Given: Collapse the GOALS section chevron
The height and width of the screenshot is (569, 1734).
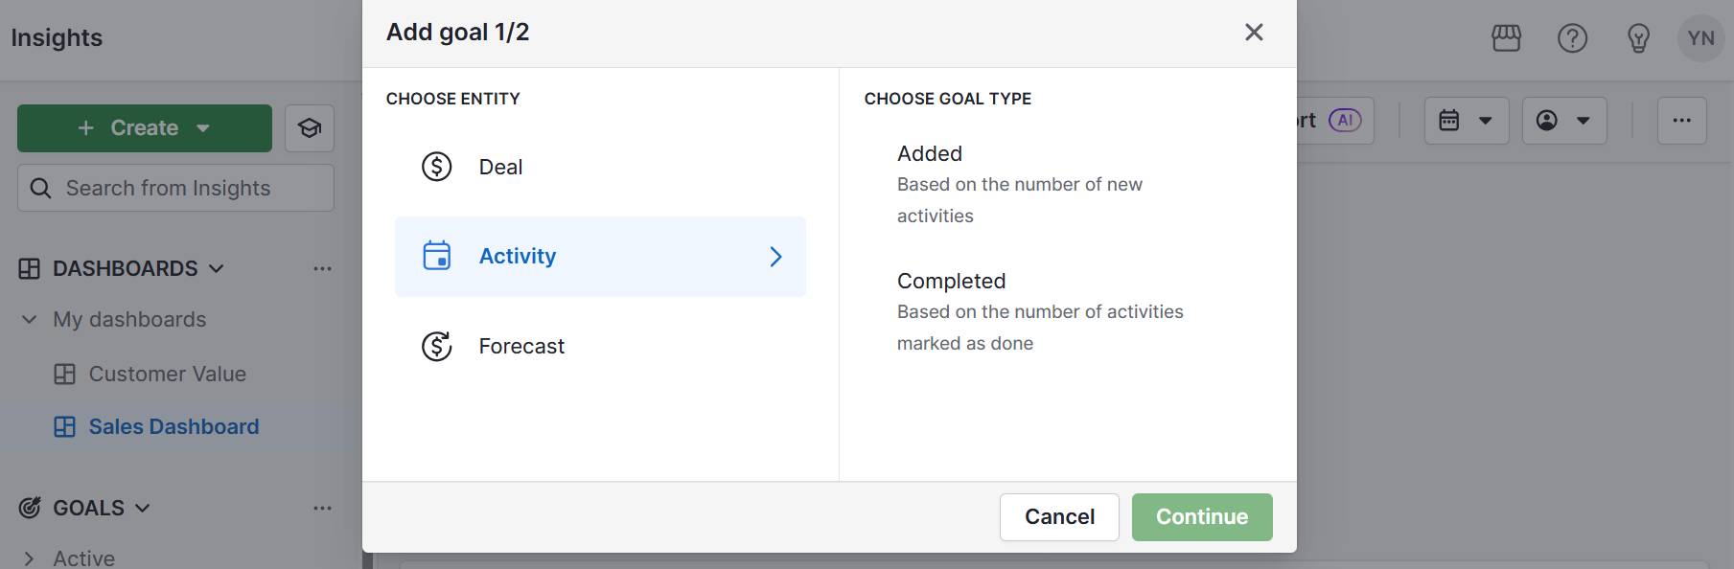Looking at the screenshot, I should [x=142, y=508].
